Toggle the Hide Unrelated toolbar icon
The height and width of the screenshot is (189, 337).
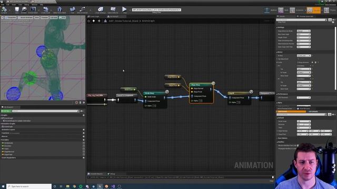pos(82,9)
